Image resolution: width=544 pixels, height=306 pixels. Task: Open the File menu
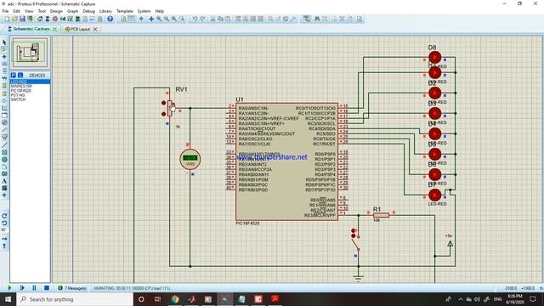[x=5, y=11]
